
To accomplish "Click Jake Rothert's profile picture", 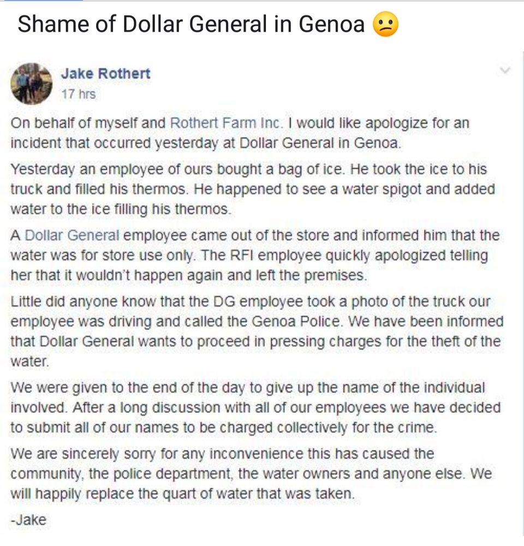I will [x=31, y=84].
